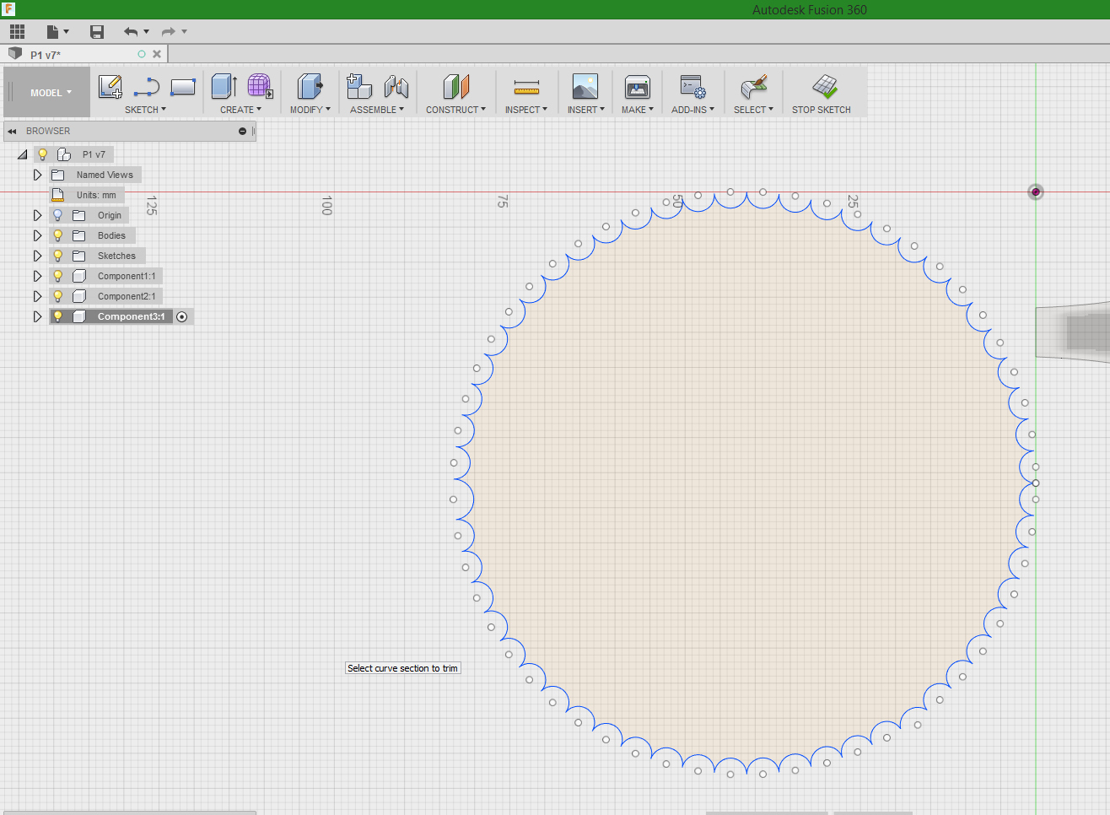
Task: Select the Scripts and Add-Ins icon
Action: [x=692, y=86]
